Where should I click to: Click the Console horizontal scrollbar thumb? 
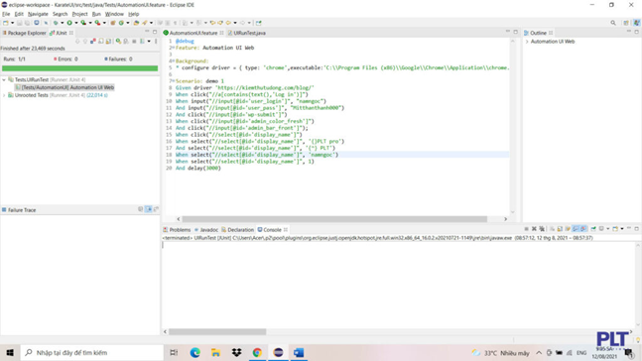click(x=217, y=331)
